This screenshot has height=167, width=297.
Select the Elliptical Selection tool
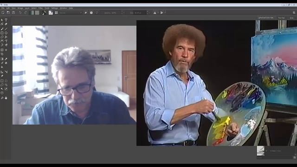coord(6,81)
